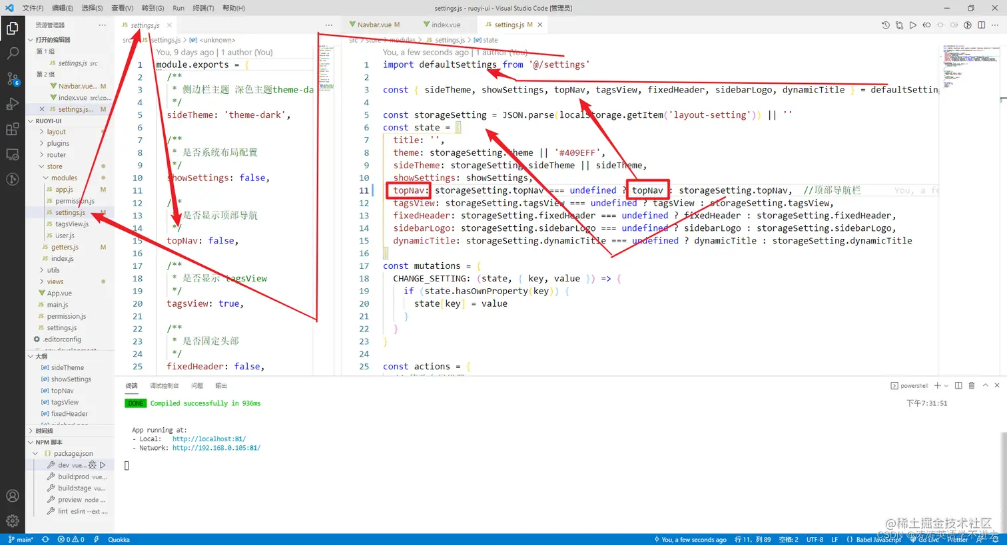Open Git Graph icon in activity bar
The width and height of the screenshot is (1007, 545).
[x=12, y=179]
